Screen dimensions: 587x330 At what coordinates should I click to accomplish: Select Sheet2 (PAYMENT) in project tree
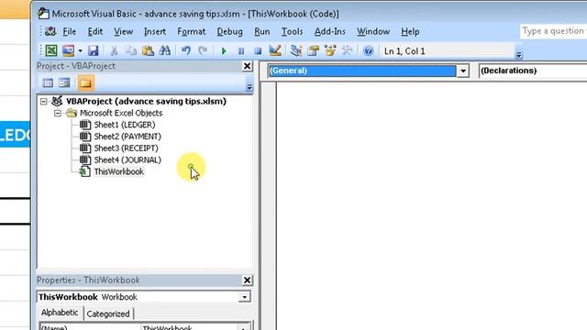tap(127, 137)
